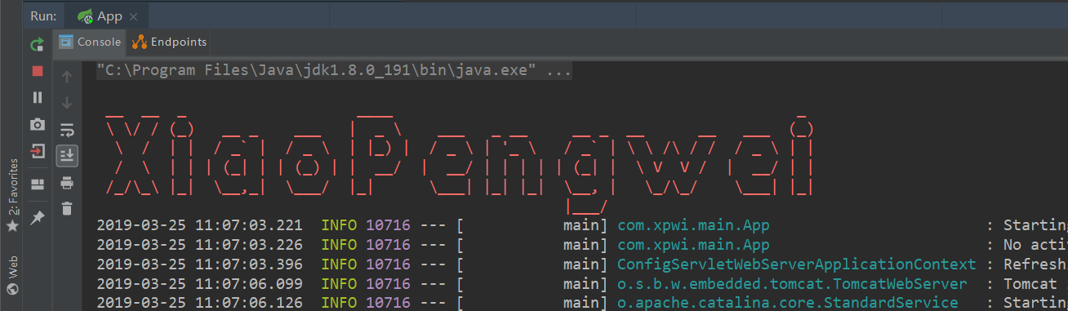1068x311 pixels.
Task: Rerun the App with the green arrow icon
Action: [37, 44]
